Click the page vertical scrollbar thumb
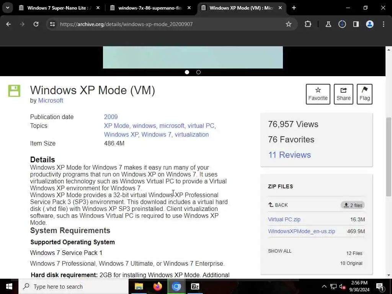392x294 pixels. tap(389, 157)
